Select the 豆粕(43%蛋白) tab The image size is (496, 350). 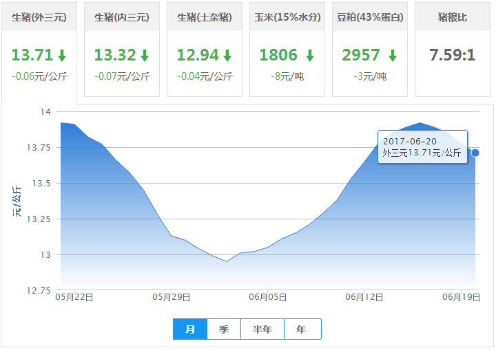tap(370, 17)
